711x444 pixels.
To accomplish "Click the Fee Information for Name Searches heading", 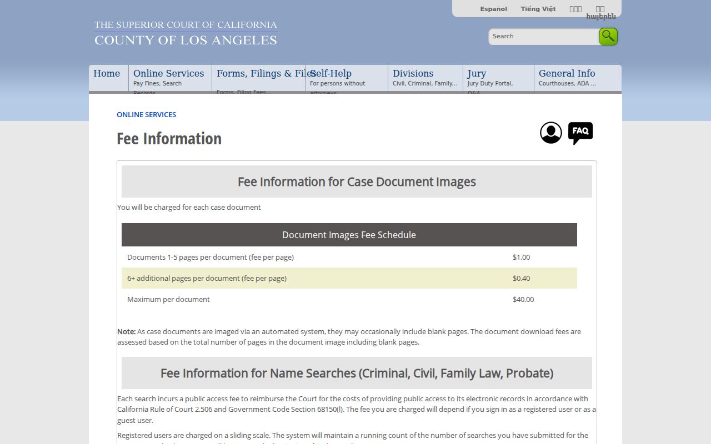I will (x=357, y=373).
